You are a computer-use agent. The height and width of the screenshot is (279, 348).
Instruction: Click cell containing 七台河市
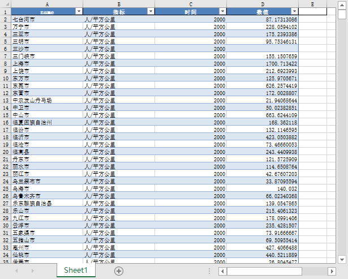47,20
